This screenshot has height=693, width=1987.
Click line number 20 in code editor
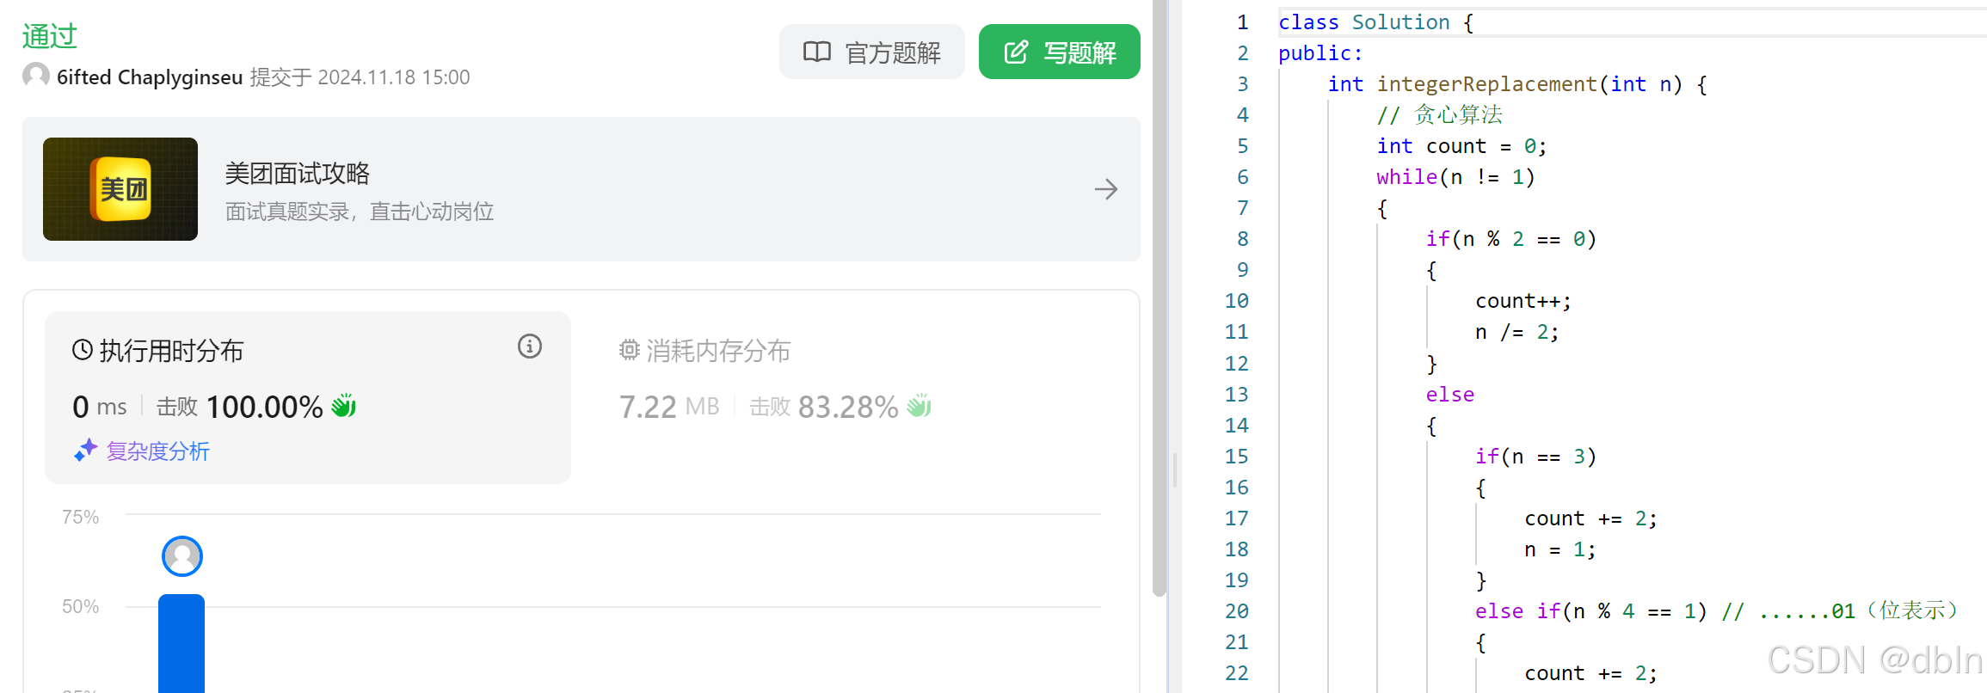point(1236,611)
